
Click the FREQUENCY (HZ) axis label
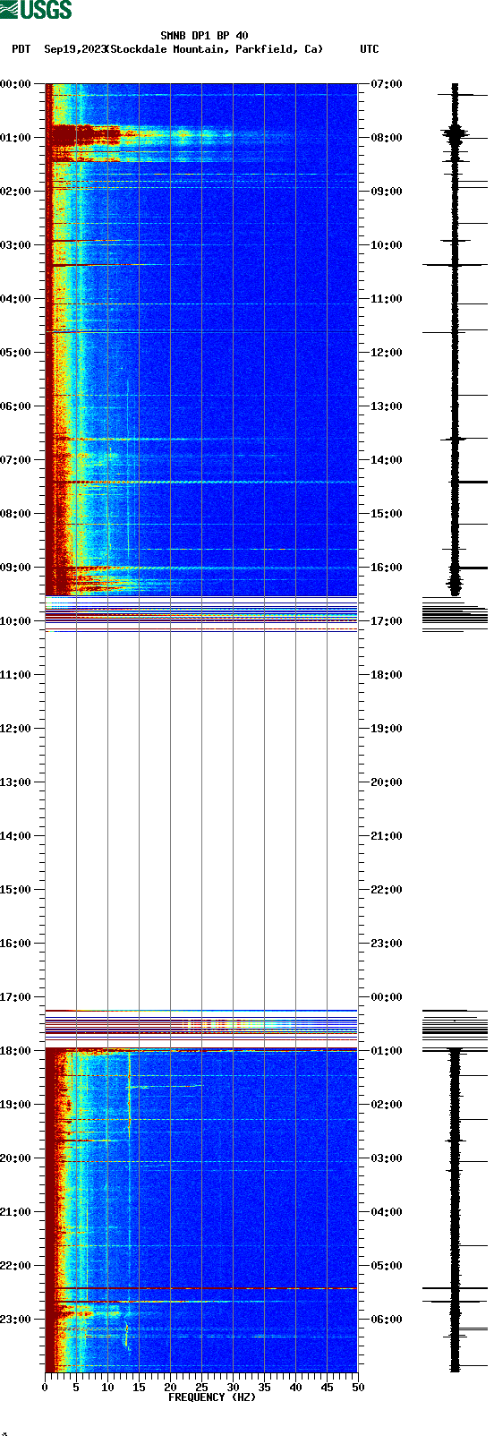coord(212,1397)
